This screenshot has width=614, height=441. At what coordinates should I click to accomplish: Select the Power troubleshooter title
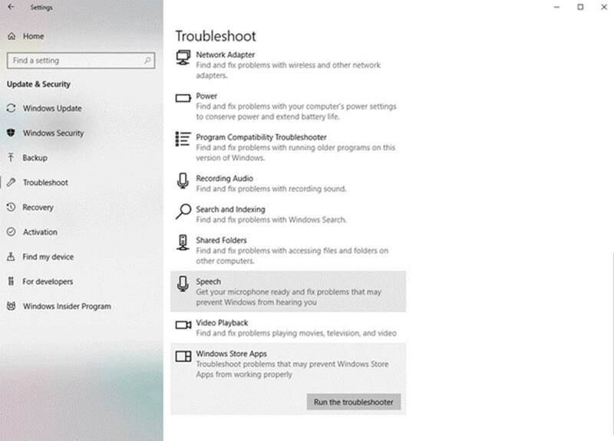206,96
